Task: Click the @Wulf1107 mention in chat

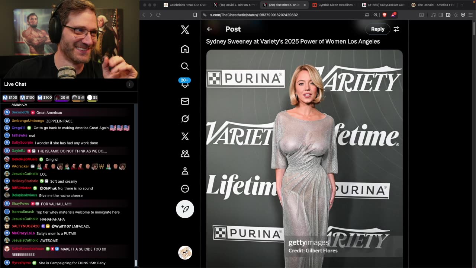Action: pos(61,226)
